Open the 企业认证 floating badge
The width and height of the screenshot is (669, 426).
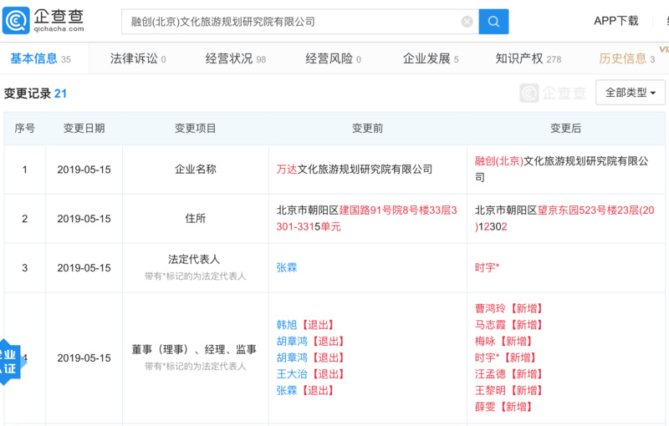click(9, 362)
